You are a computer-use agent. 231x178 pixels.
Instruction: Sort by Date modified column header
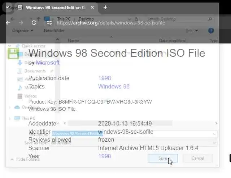[172, 41]
